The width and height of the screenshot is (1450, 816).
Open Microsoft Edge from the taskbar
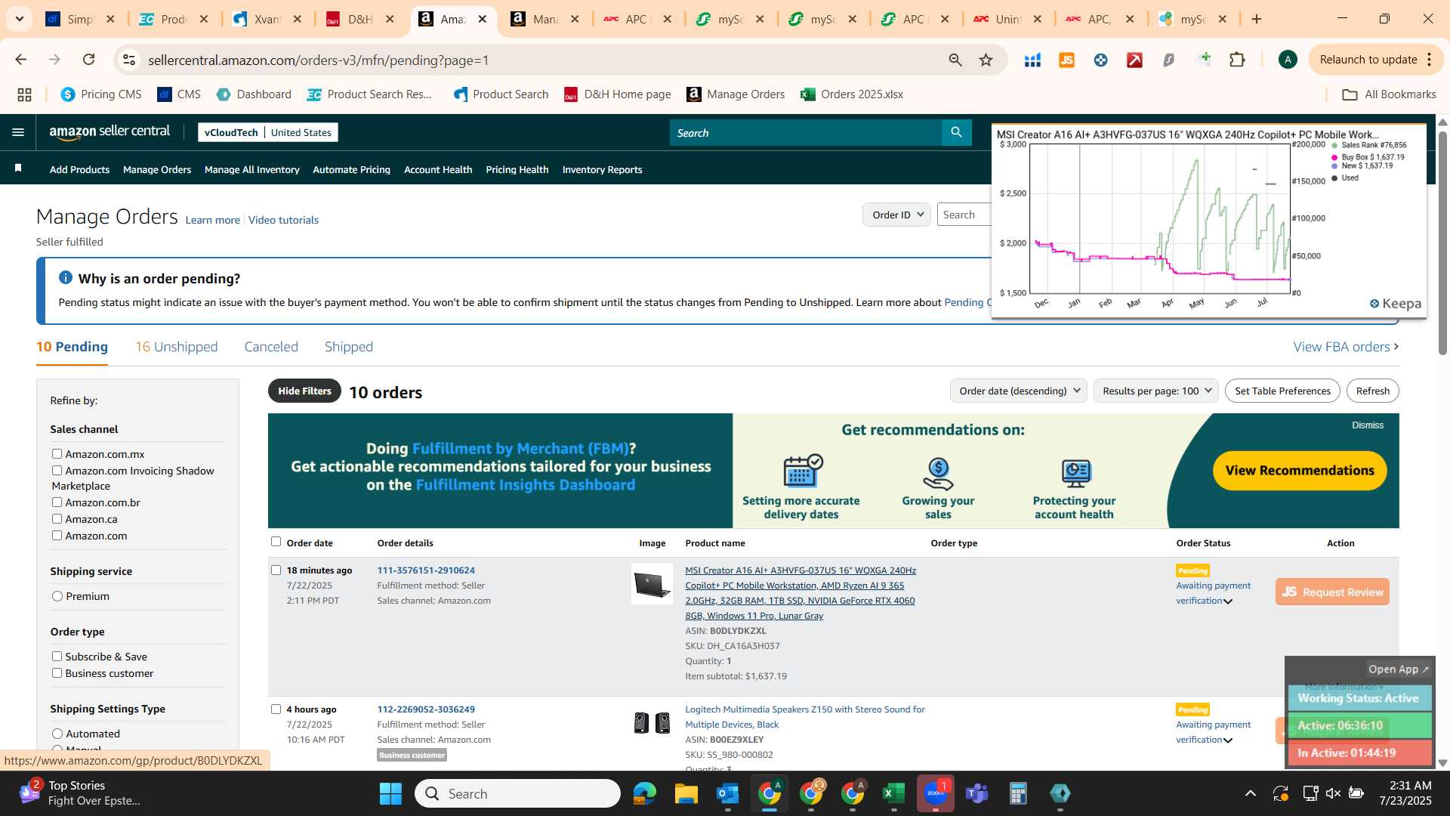coord(644,793)
